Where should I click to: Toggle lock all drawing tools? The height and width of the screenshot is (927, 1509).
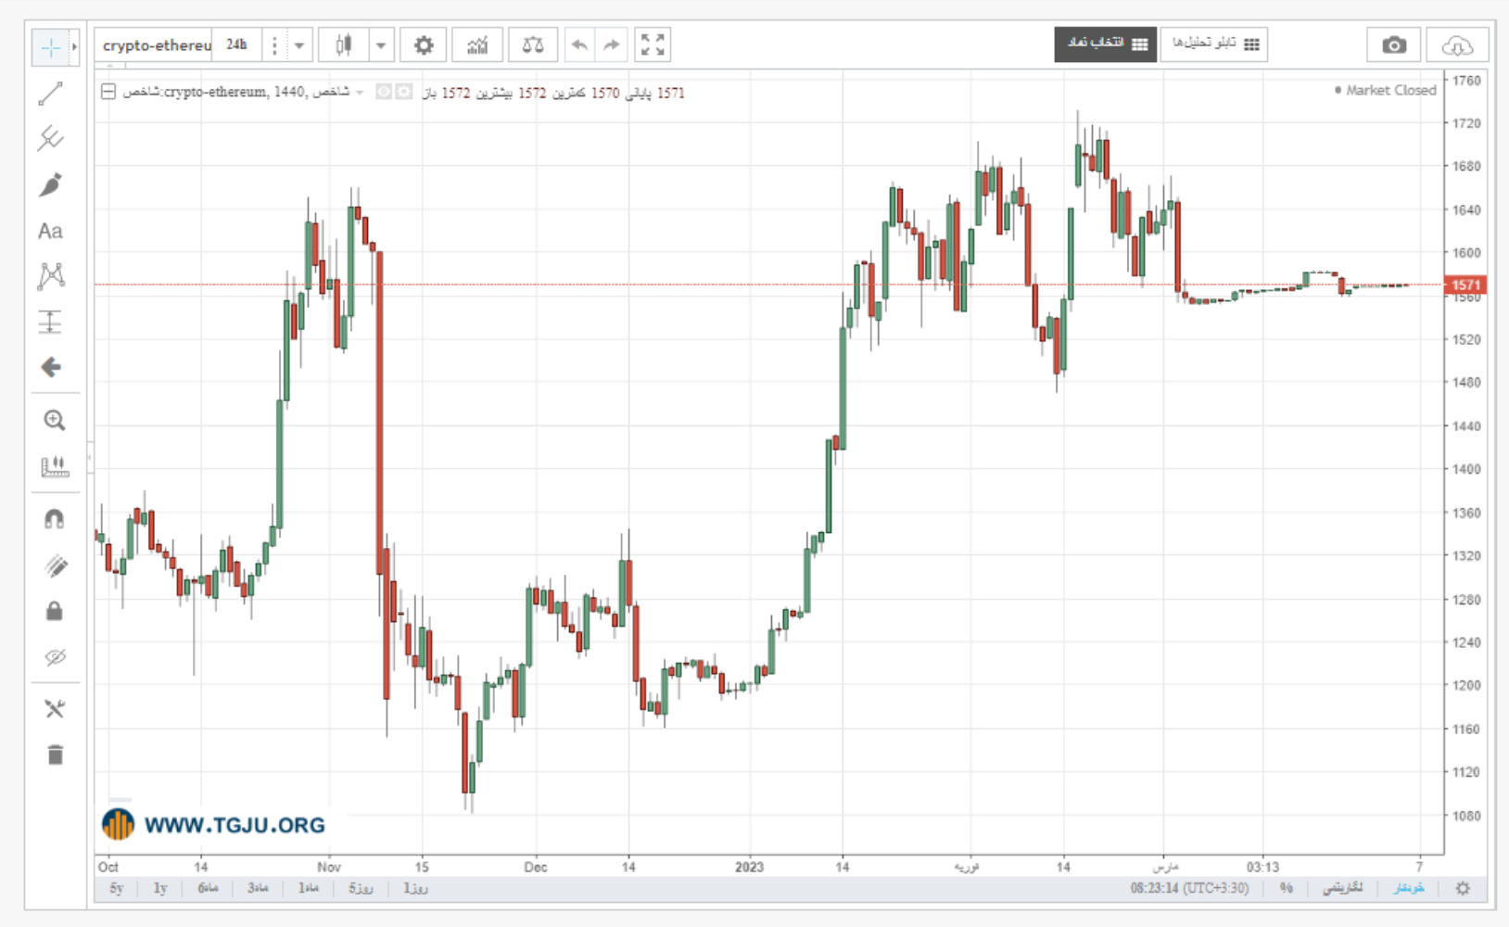(55, 611)
